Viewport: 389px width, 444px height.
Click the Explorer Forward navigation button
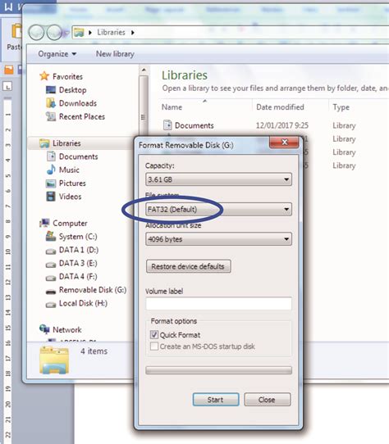tap(54, 32)
